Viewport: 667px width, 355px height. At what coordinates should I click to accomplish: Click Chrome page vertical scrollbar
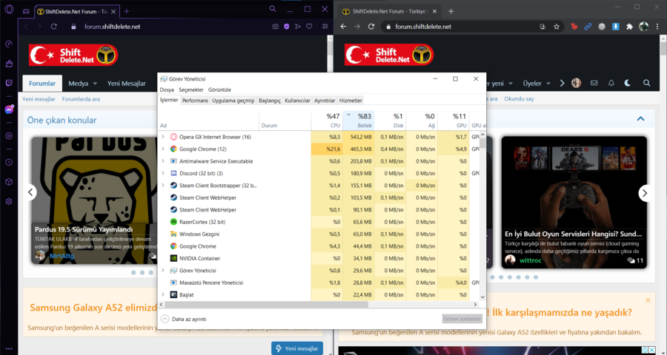(663, 49)
